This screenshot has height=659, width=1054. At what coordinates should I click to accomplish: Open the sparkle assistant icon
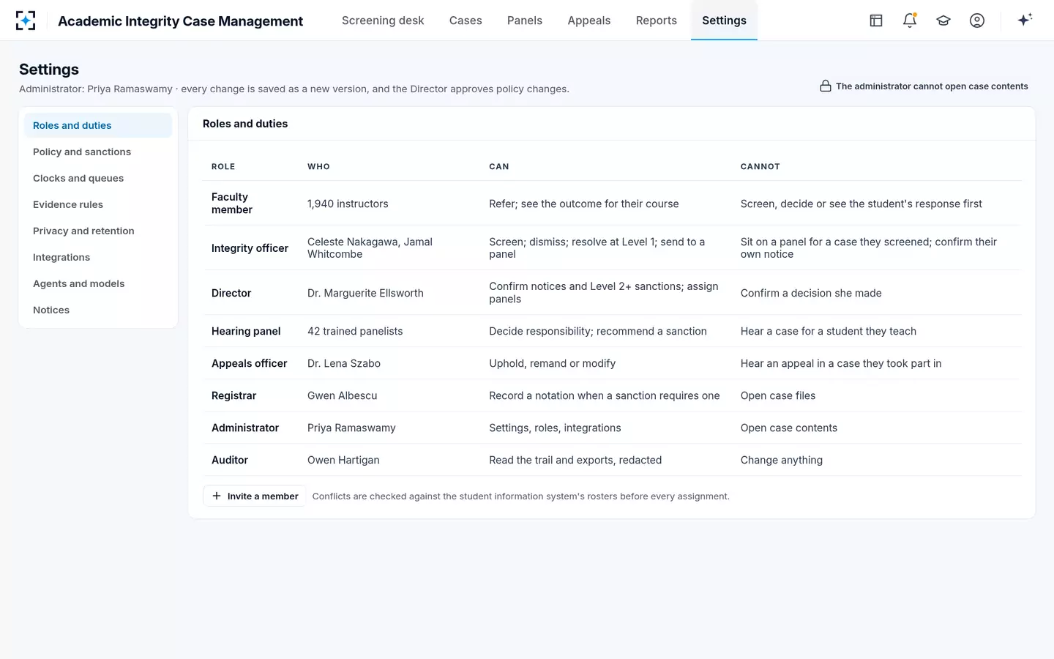[1025, 20]
